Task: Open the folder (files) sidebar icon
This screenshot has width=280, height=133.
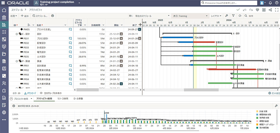Action: coord(4,54)
